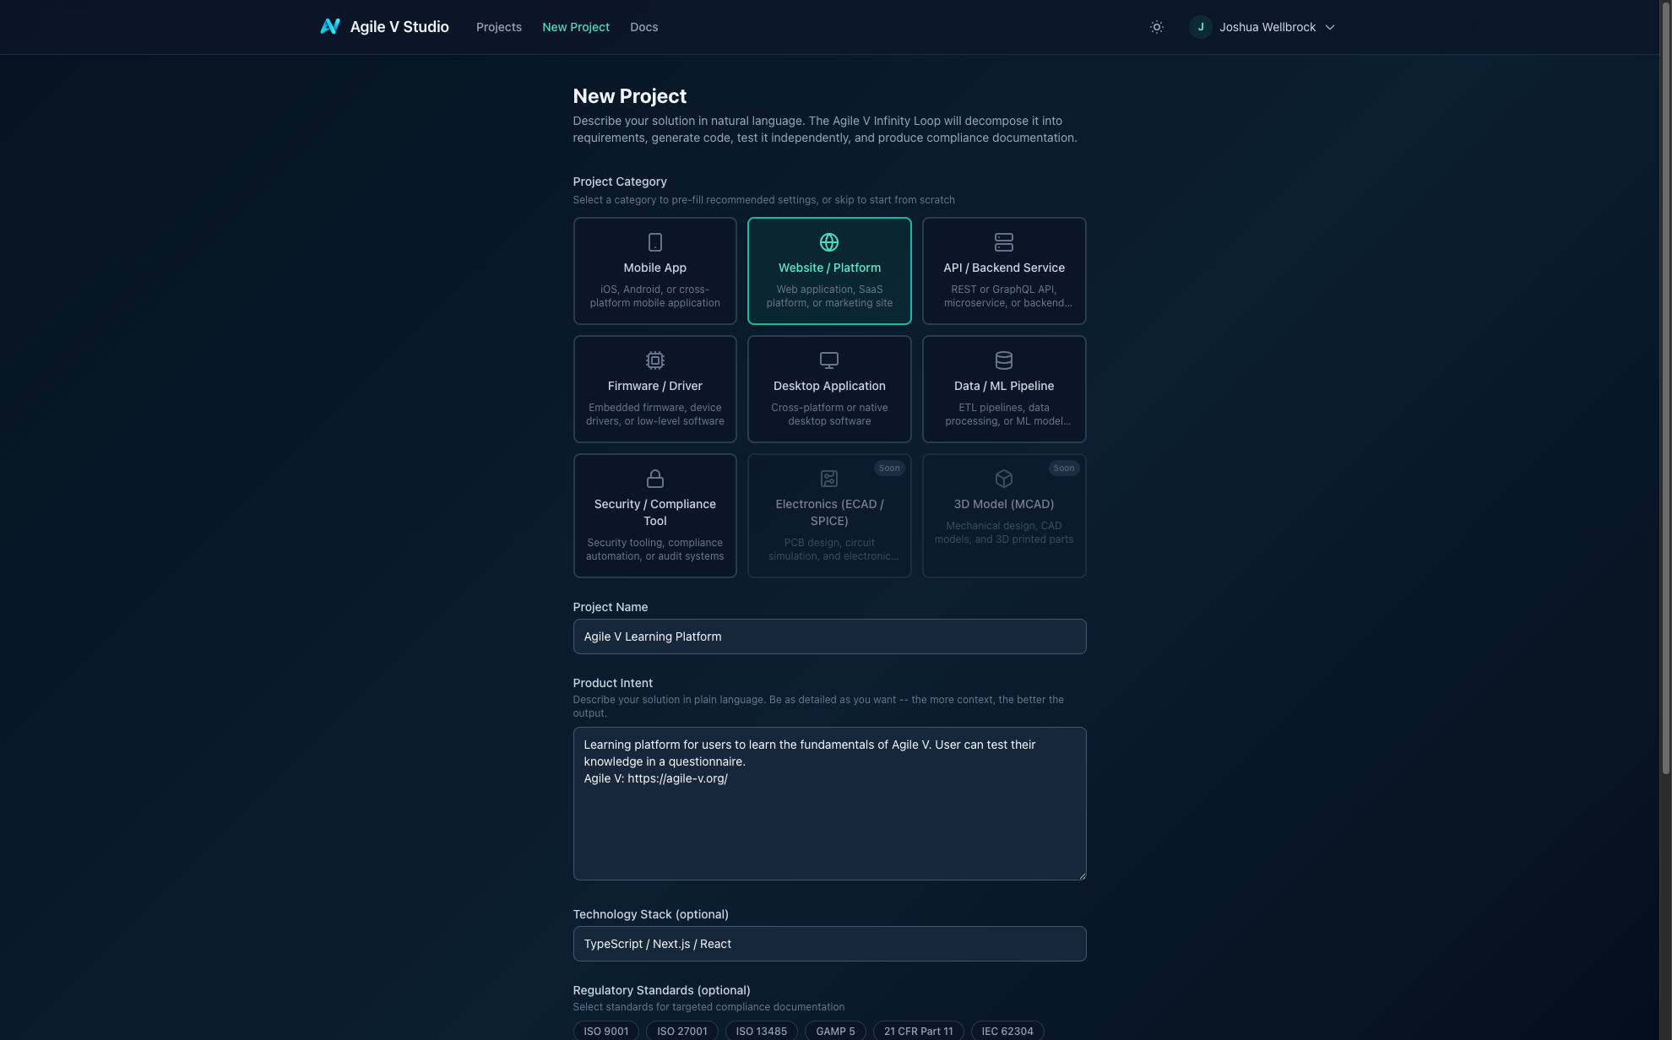Expand Joshua Wellbrock account menu chevron
This screenshot has height=1040, width=1672.
pos(1330,27)
